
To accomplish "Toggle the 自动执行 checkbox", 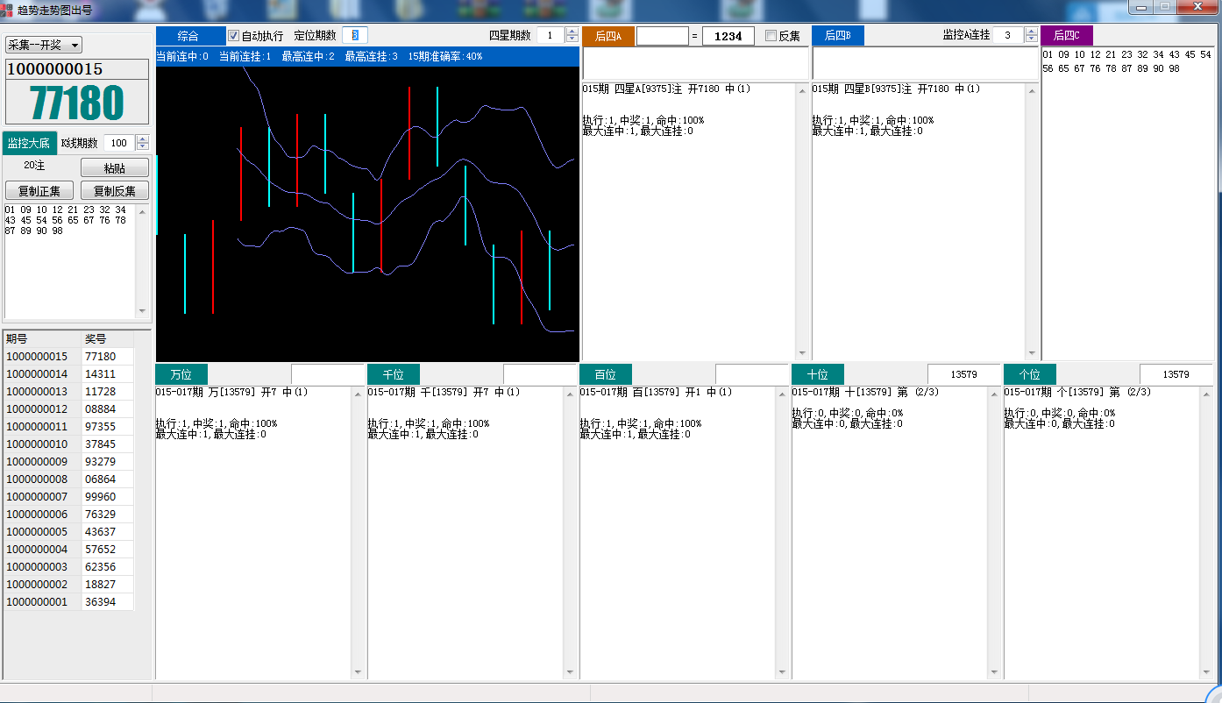I will tap(234, 36).
